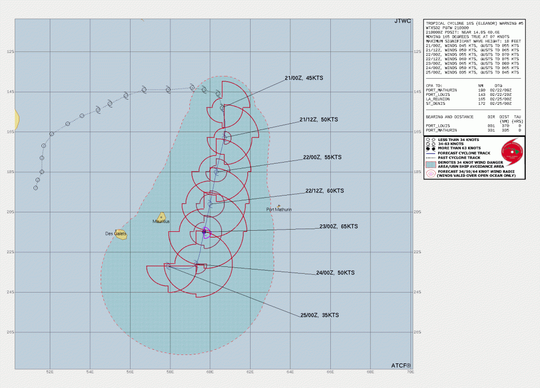Click the '22/00Z, 55KTS' map label
Image resolution: width=540 pixels, height=388 pixels.
pos(322,157)
